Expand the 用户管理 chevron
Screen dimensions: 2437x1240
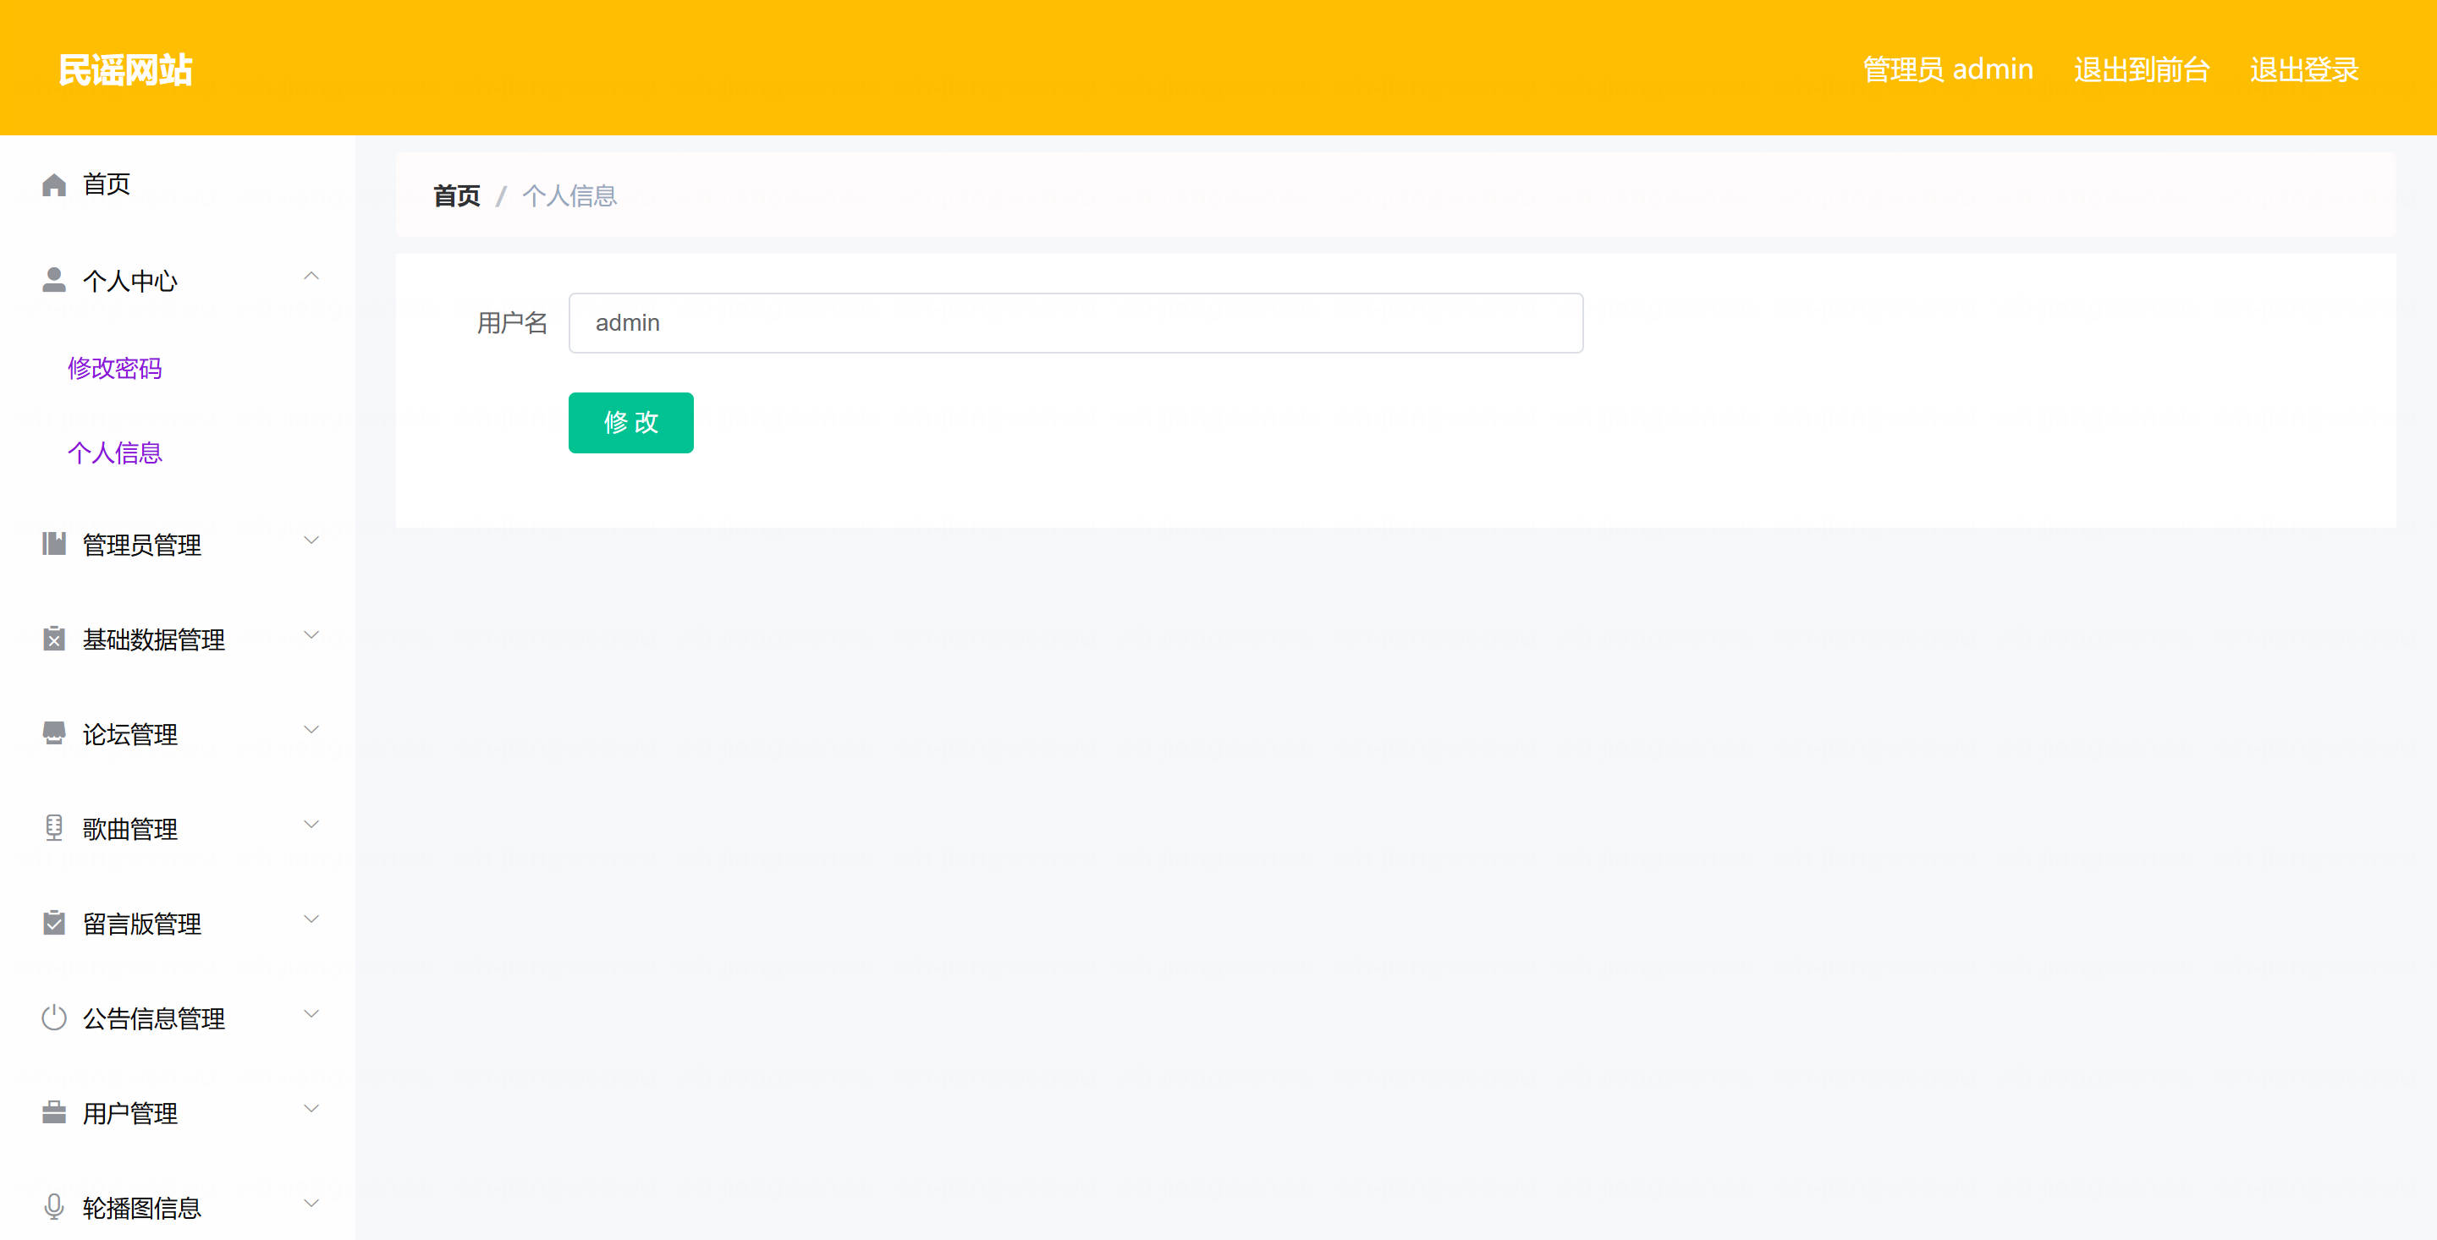[x=311, y=1109]
